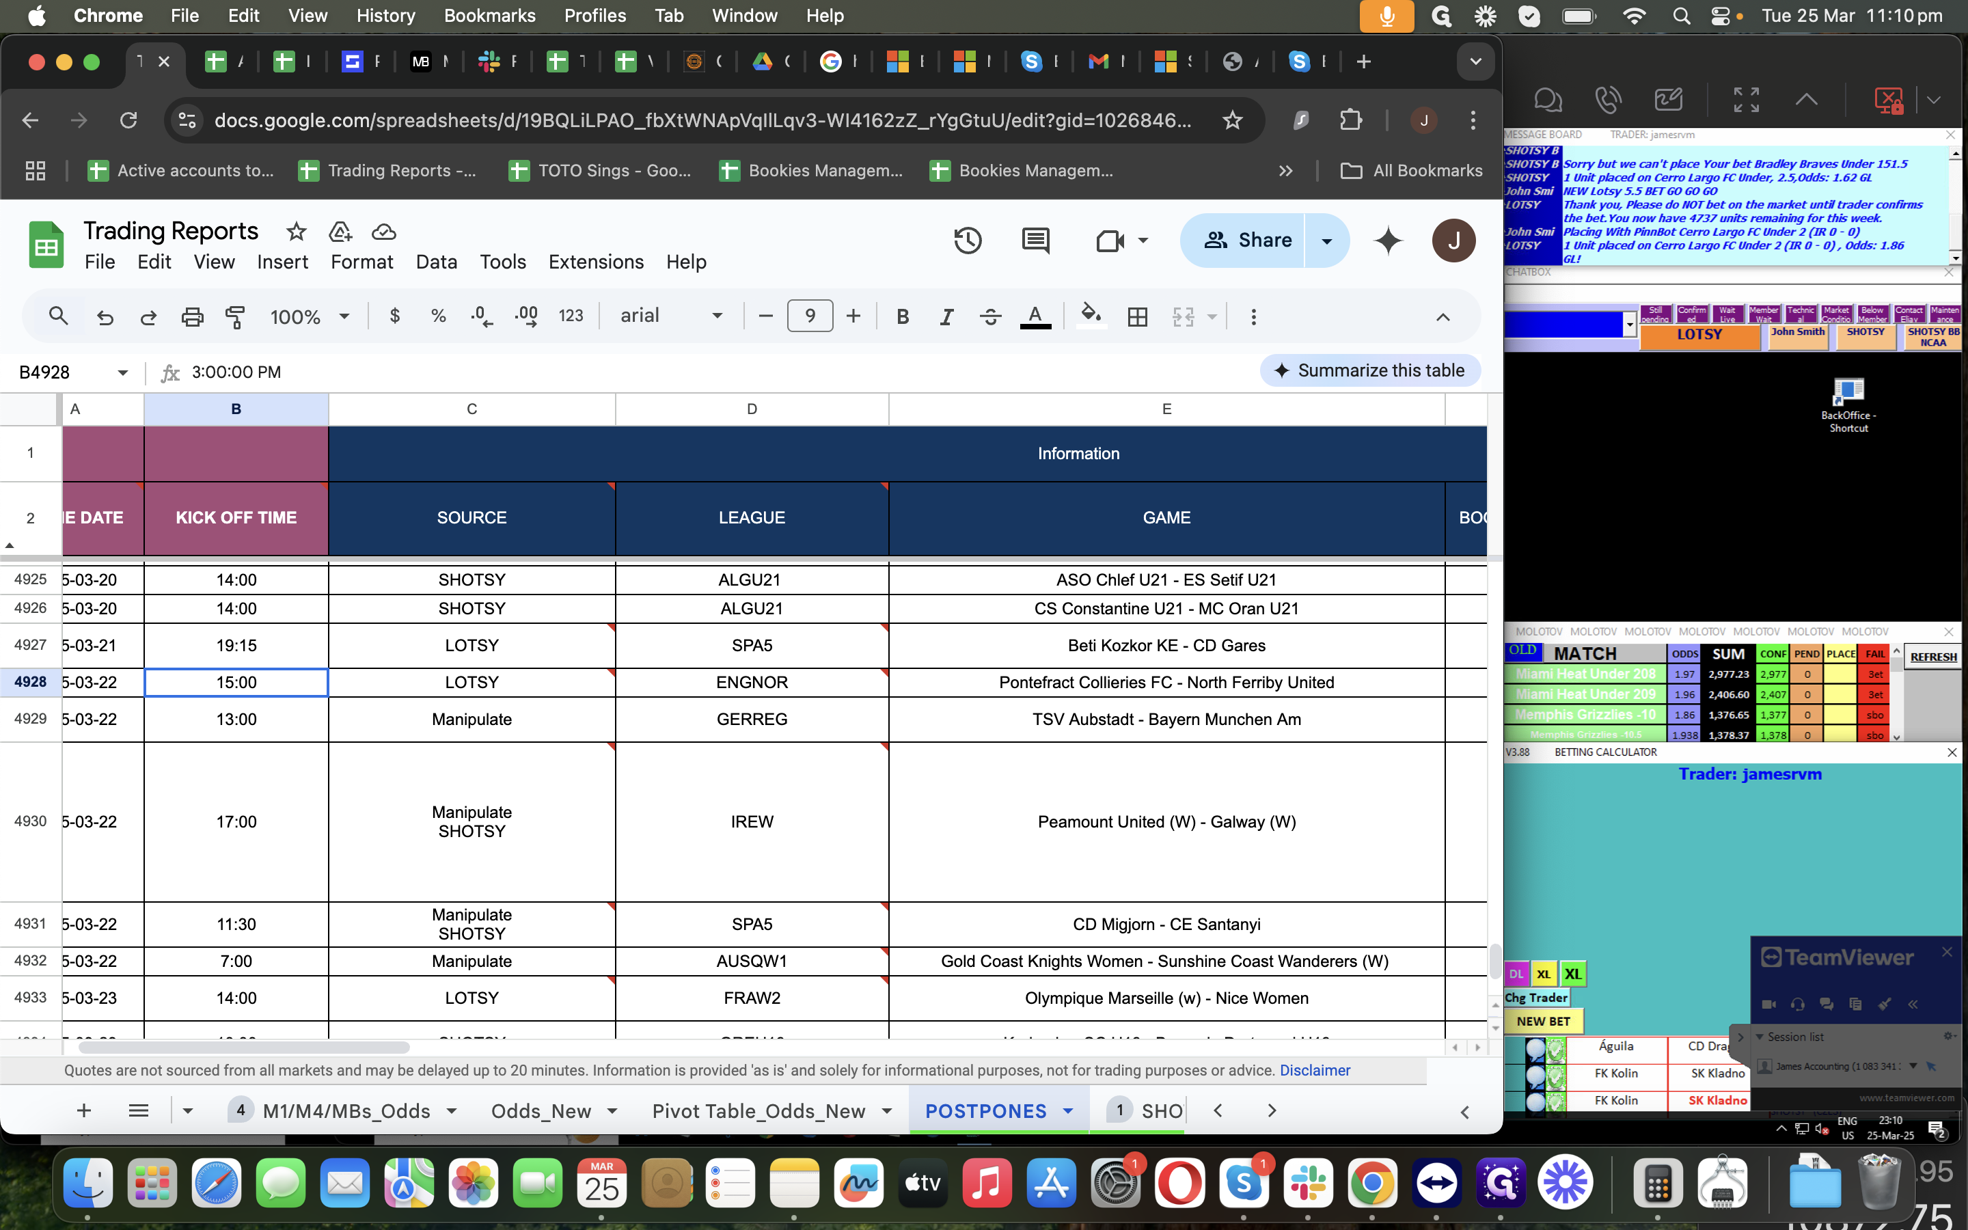
Task: Open the Gemini sparkle icon beside Share
Action: [x=1388, y=240]
